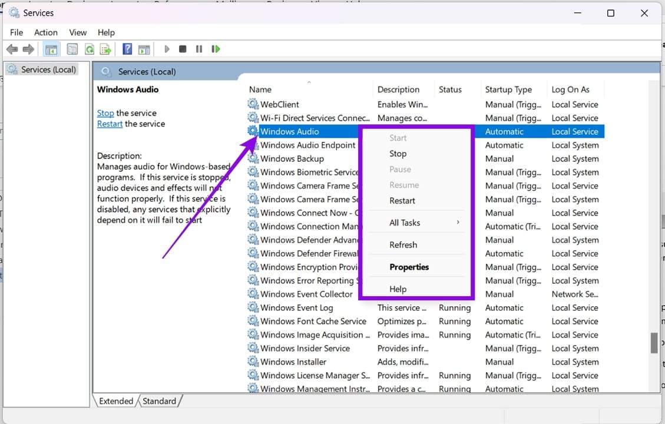Image resolution: width=665 pixels, height=424 pixels.
Task: Click gear icon beside Windows Audio Endpoint
Action: click(x=253, y=145)
